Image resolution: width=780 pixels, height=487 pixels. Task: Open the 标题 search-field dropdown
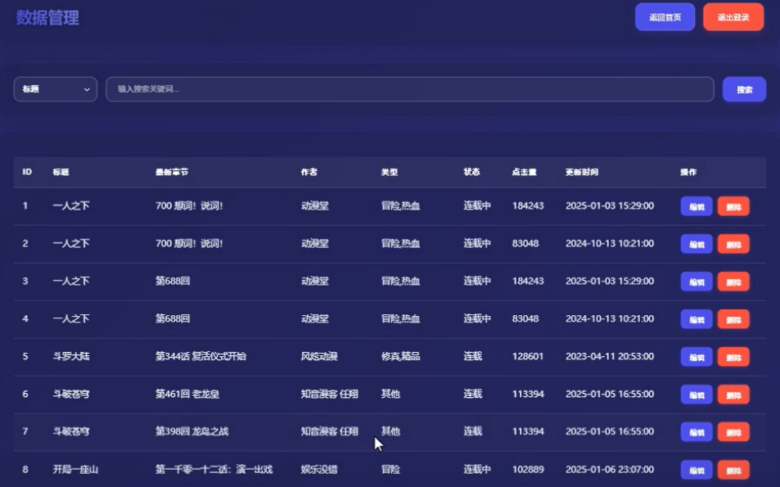pos(55,89)
